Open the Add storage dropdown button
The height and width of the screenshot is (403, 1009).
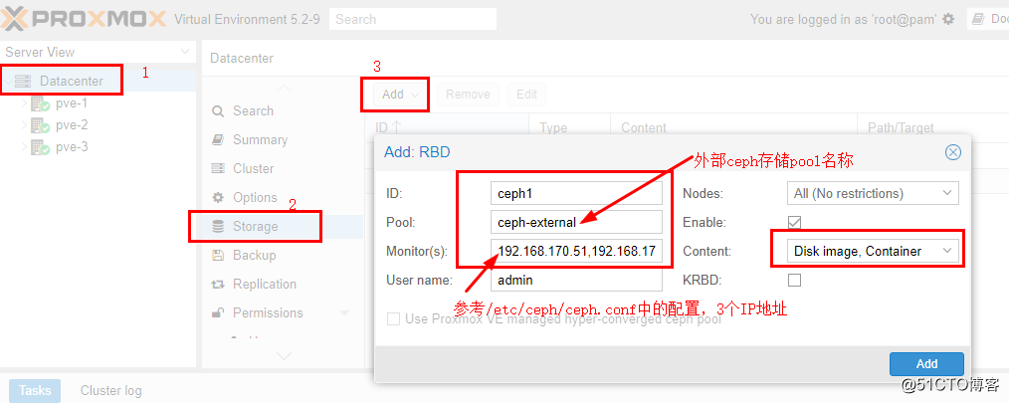tap(400, 94)
